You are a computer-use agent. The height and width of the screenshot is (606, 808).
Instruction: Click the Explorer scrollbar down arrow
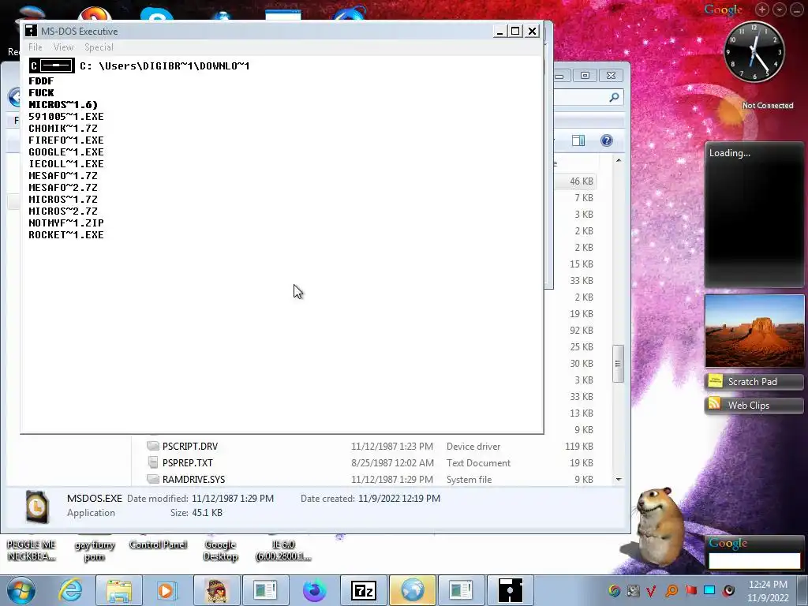(x=619, y=479)
